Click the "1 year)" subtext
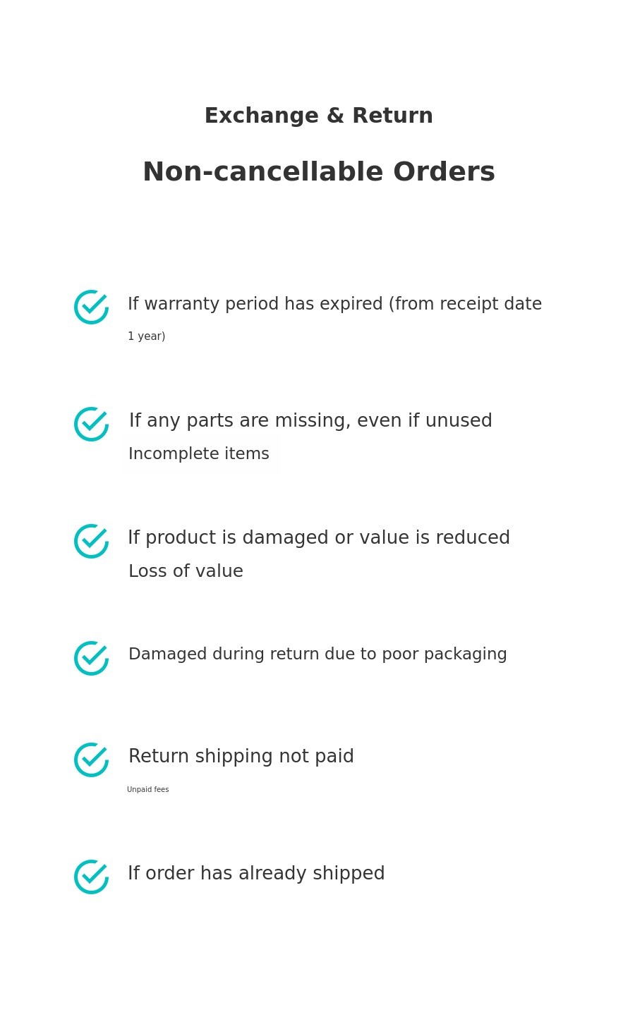The width and height of the screenshot is (635, 1024). click(146, 336)
